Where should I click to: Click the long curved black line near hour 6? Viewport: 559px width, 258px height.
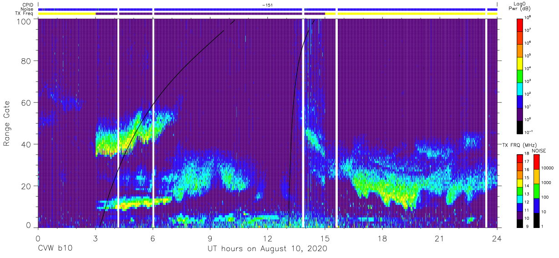point(155,101)
